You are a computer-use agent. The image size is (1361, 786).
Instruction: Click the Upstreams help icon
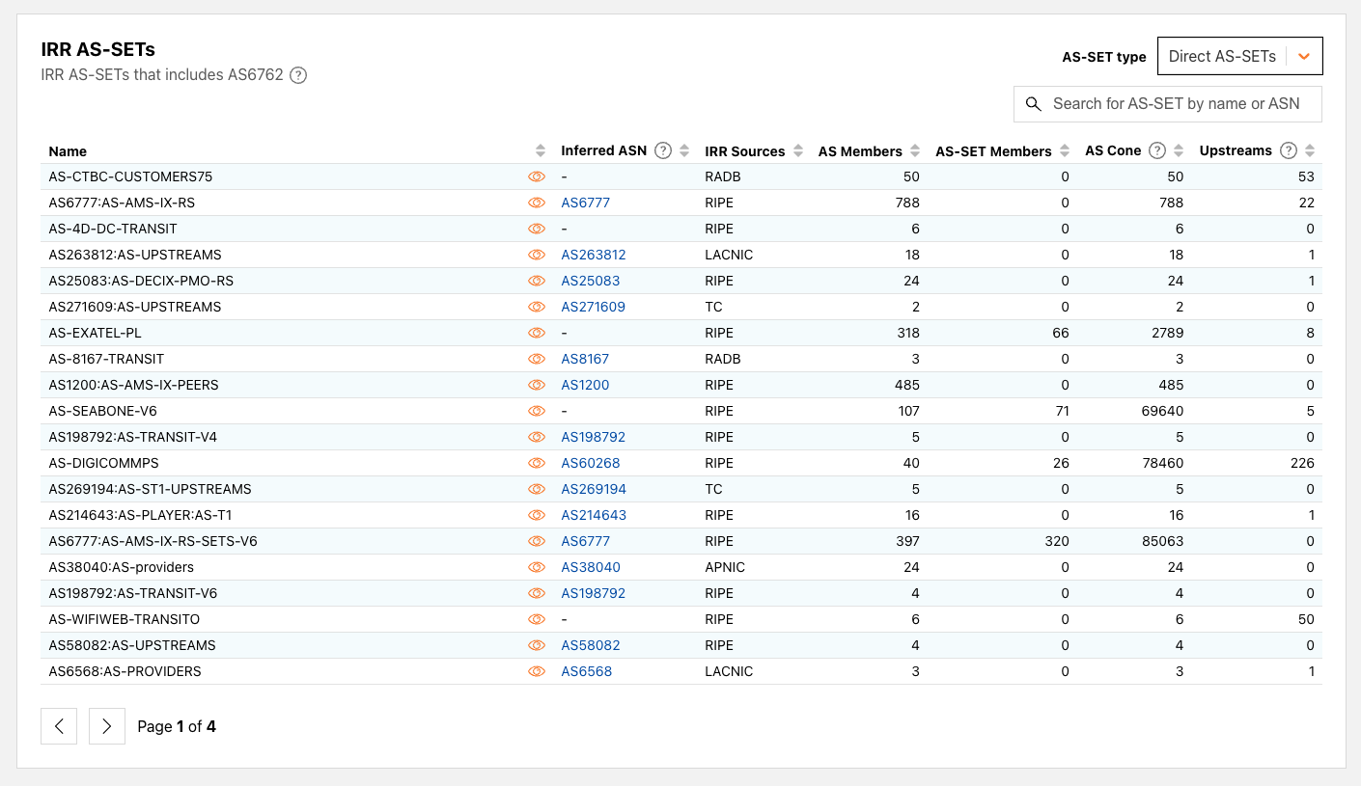pos(1288,150)
